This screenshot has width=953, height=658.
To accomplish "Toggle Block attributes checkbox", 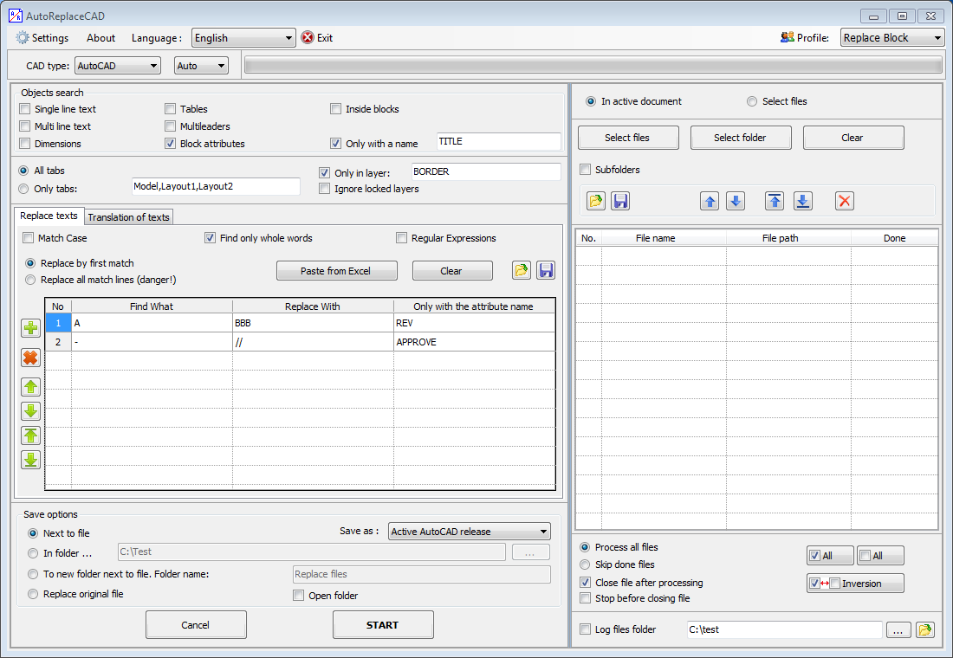I will (x=170, y=144).
